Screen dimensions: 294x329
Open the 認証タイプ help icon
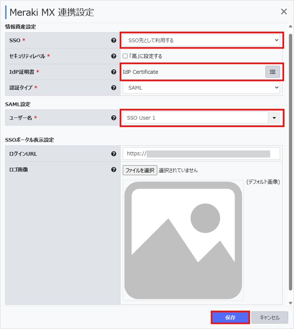(114, 88)
